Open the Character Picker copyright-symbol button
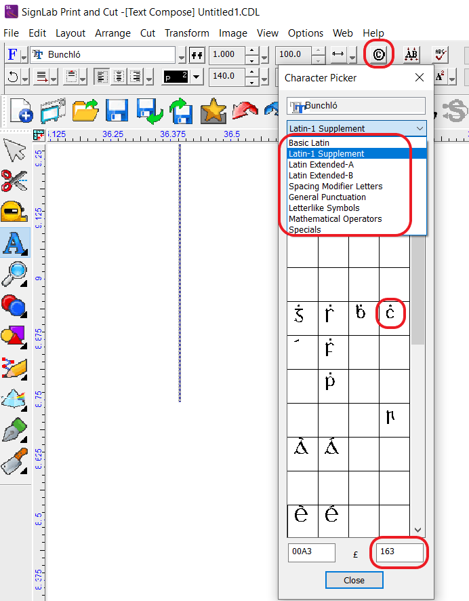This screenshot has width=469, height=601. [x=378, y=54]
